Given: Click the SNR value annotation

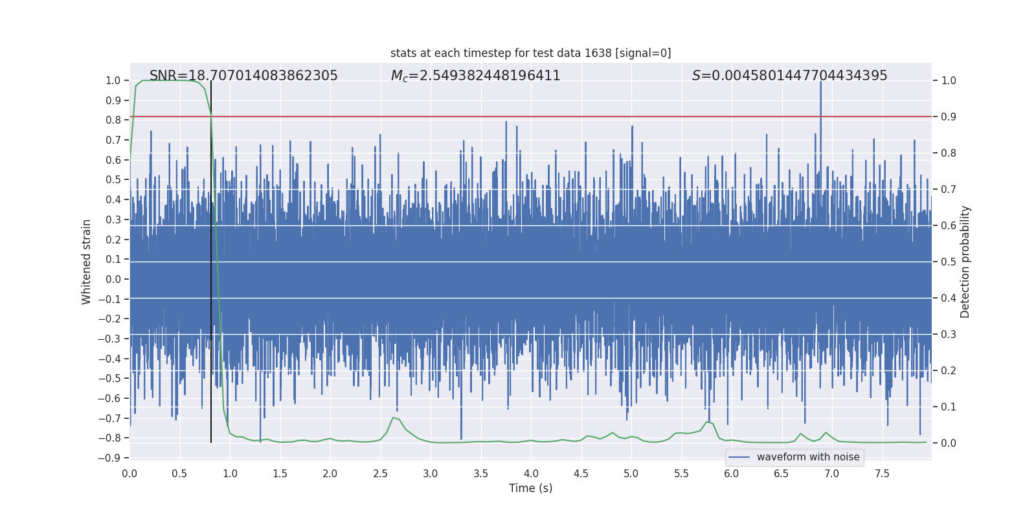Looking at the screenshot, I should [243, 76].
